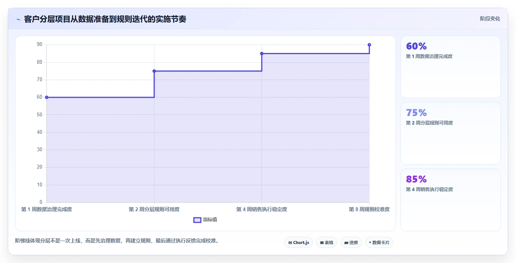
Task: Open the 60% stat card
Action: click(x=451, y=67)
